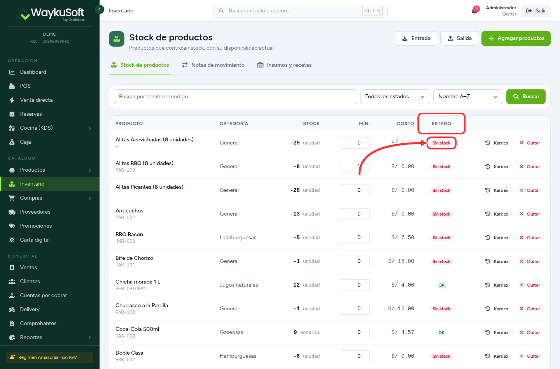Click the Ventas receipt icon in sidebar
The width and height of the screenshot is (560, 369).
12,268
